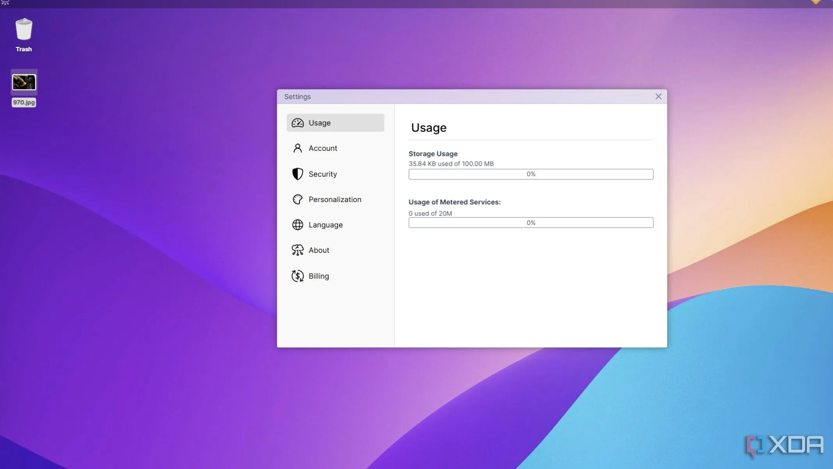
Task: Click the 'Storage Usage' label
Action: (x=433, y=154)
